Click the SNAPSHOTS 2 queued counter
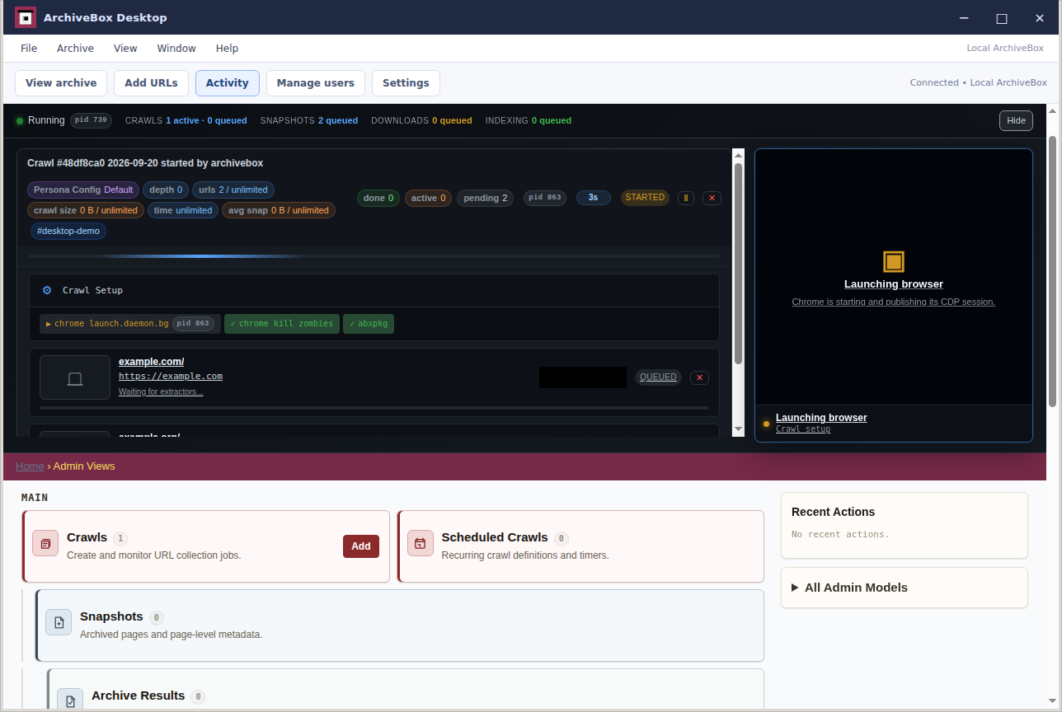This screenshot has width=1062, height=712. [x=309, y=120]
